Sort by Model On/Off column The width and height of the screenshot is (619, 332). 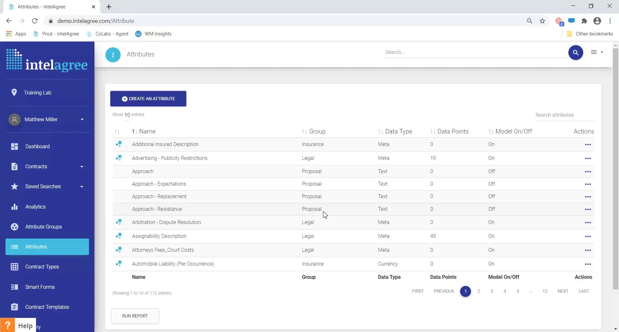pyautogui.click(x=510, y=132)
